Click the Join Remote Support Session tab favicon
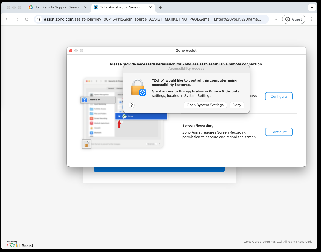Image resolution: width=321 pixels, height=252 pixels. (30, 7)
